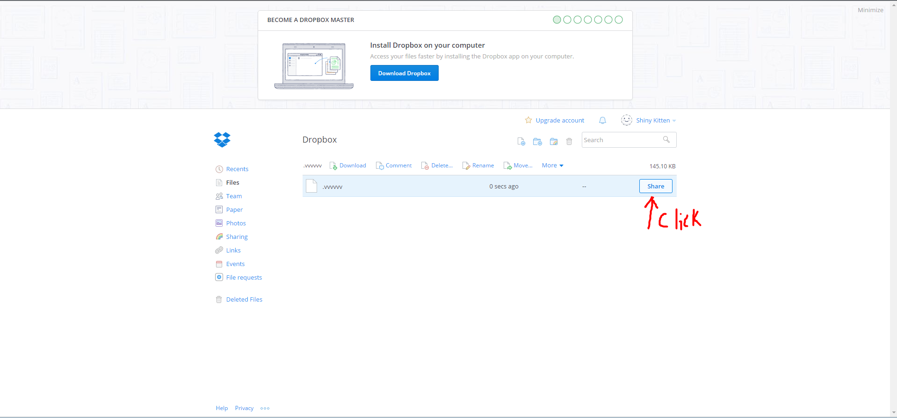Click the Upgrade account link
Screen dimensions: 897x418
(559, 121)
